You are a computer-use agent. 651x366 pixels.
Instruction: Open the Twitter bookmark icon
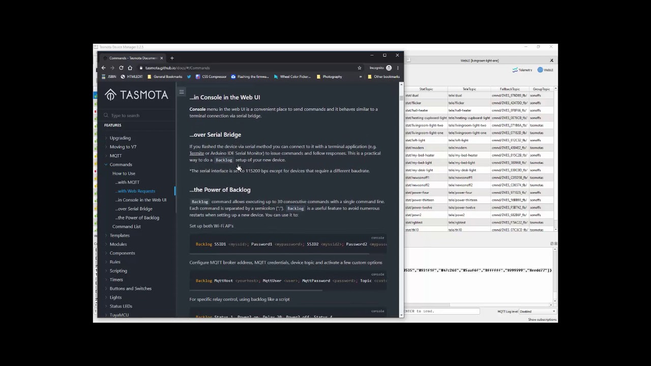(189, 77)
